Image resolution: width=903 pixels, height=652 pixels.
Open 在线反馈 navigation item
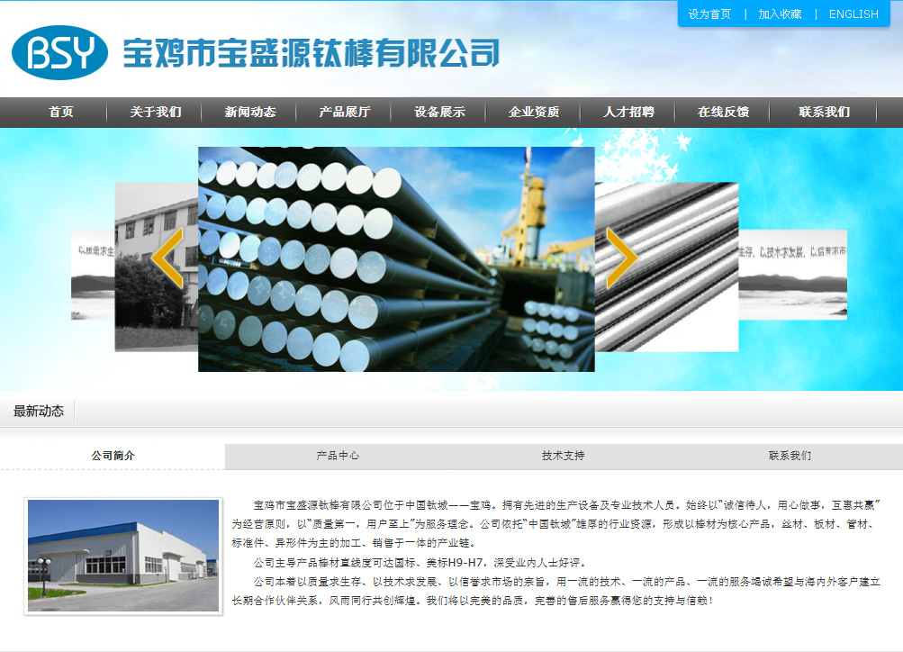pyautogui.click(x=723, y=112)
